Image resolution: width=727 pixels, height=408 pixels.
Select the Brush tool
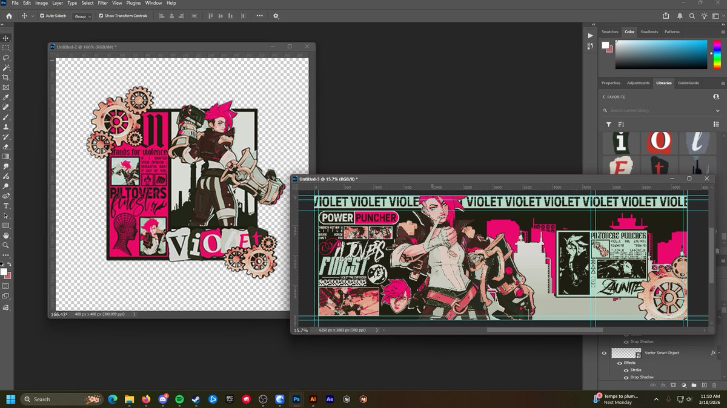point(6,117)
